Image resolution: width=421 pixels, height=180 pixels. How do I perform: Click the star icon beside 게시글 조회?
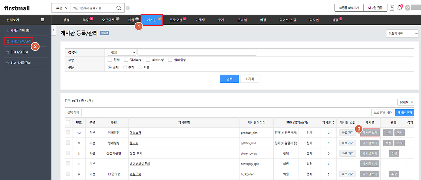[x=8, y=31]
